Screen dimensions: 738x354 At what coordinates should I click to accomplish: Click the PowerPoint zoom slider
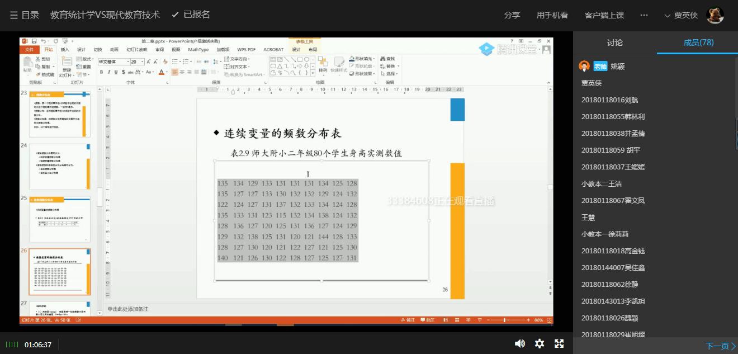pos(504,320)
